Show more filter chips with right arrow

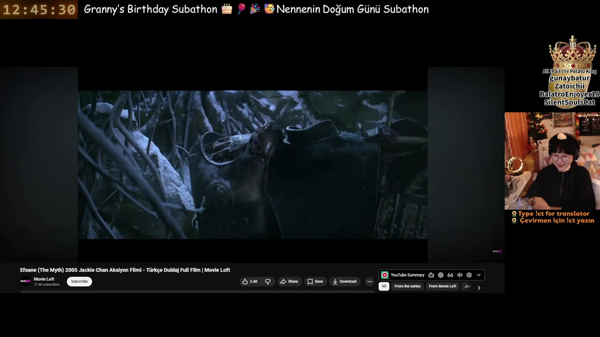479,288
